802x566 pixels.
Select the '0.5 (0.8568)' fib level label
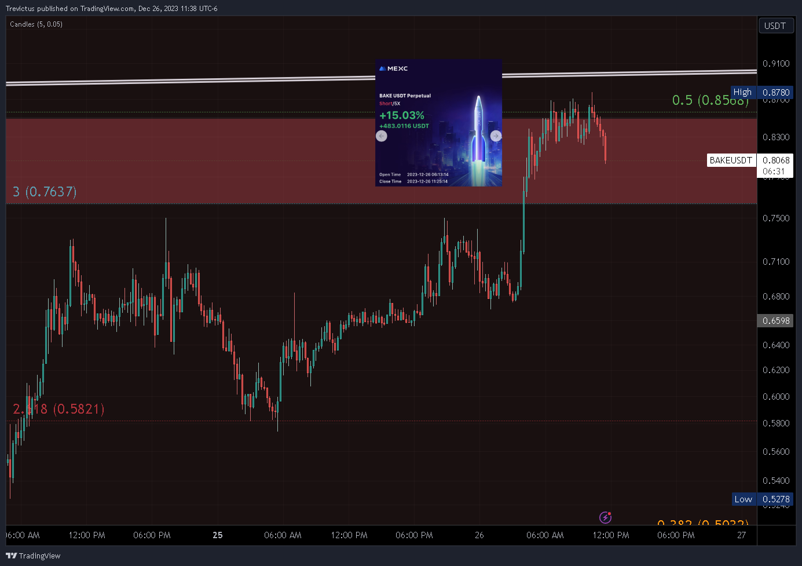tap(711, 100)
